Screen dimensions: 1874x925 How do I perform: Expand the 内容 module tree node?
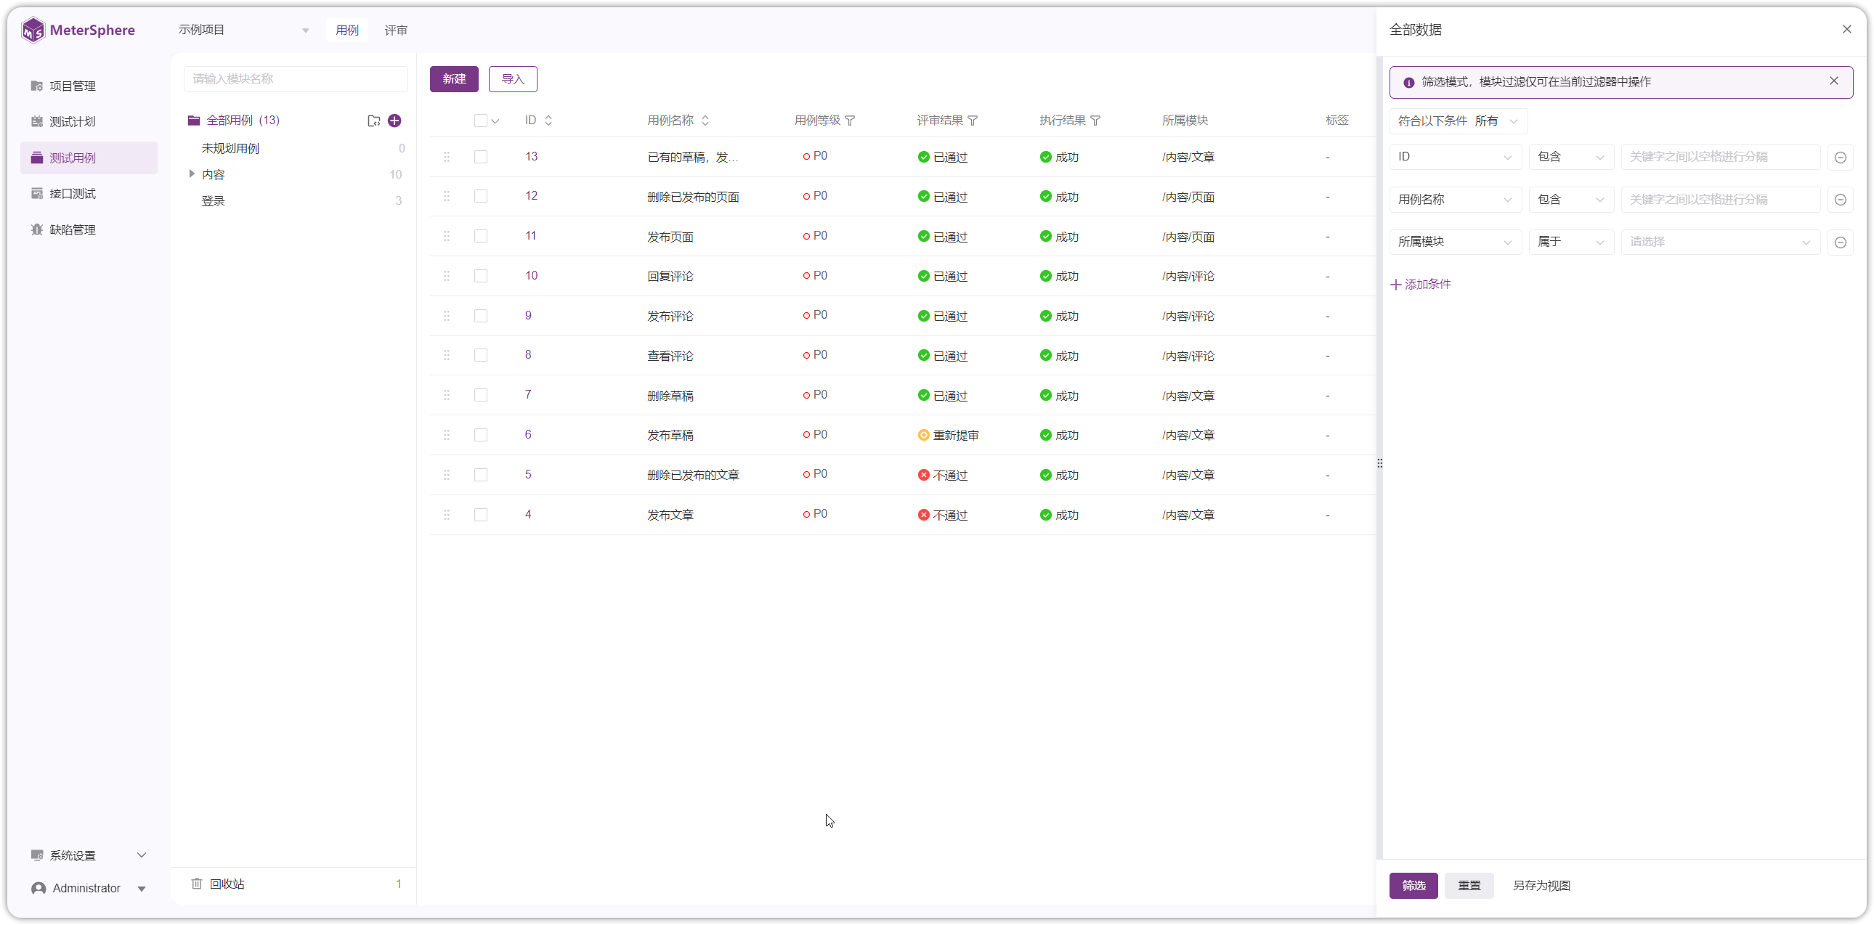(x=191, y=174)
